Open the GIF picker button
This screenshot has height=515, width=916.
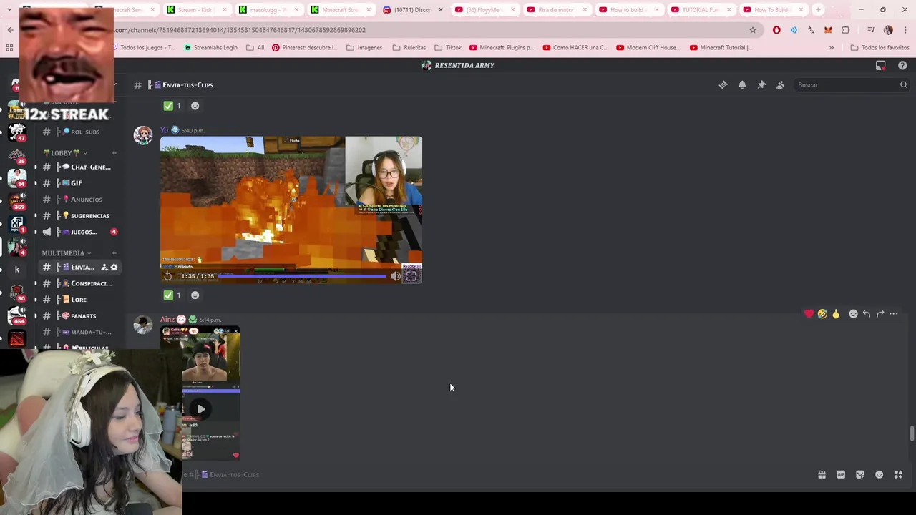click(841, 474)
